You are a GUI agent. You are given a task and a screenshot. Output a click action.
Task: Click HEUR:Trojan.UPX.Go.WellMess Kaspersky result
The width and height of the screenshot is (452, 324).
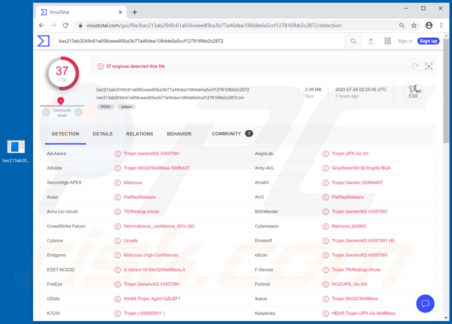point(363,313)
